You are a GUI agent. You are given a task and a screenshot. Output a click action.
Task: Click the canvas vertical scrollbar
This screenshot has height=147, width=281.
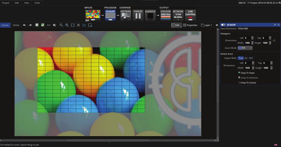click(x=218, y=83)
